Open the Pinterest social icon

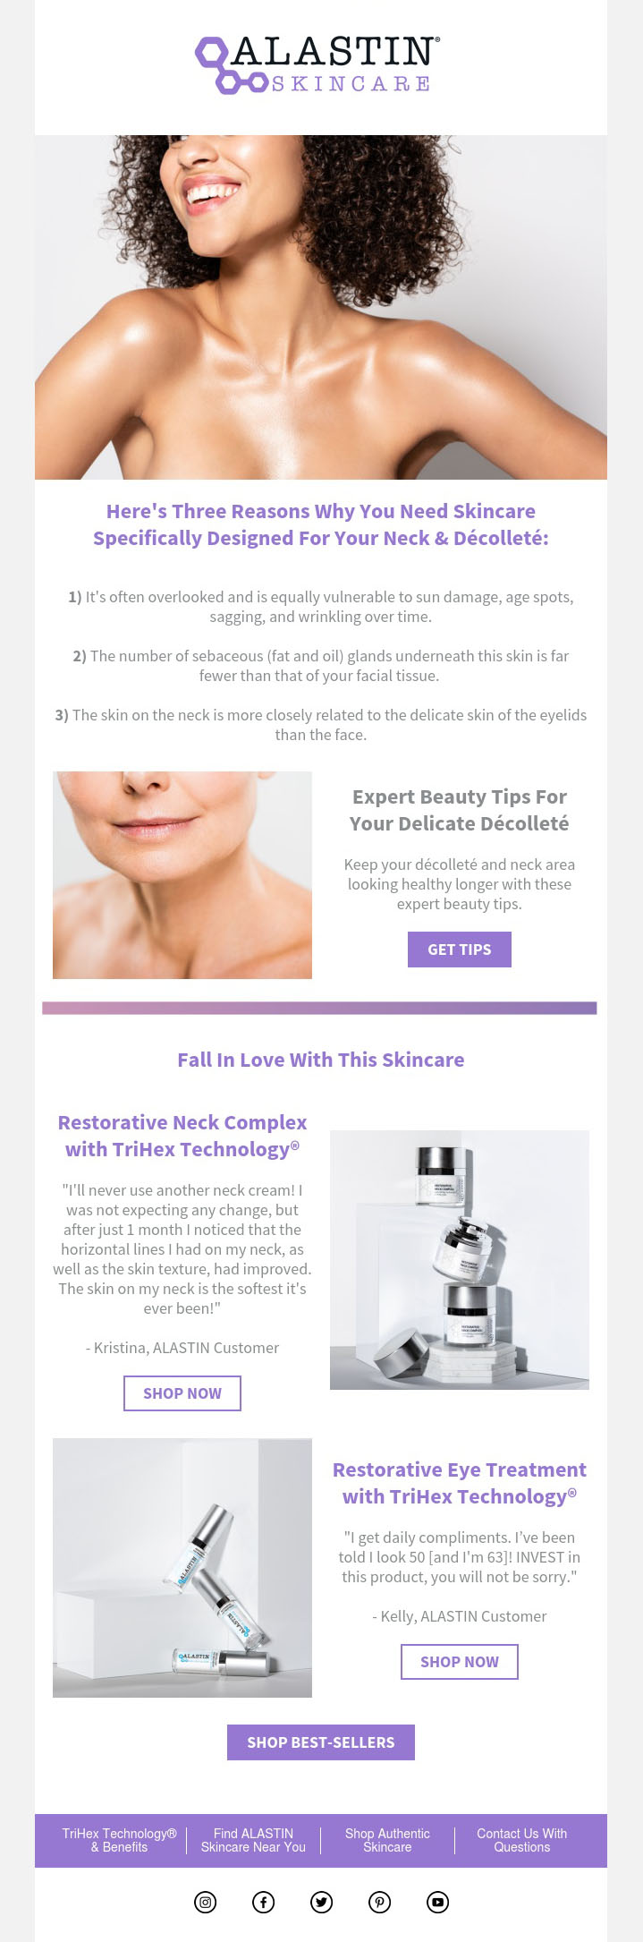pos(379,1902)
